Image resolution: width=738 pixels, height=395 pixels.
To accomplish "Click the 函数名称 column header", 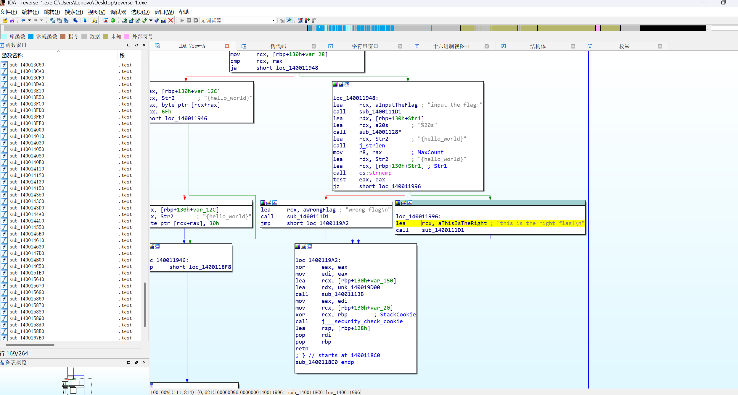I will point(12,56).
